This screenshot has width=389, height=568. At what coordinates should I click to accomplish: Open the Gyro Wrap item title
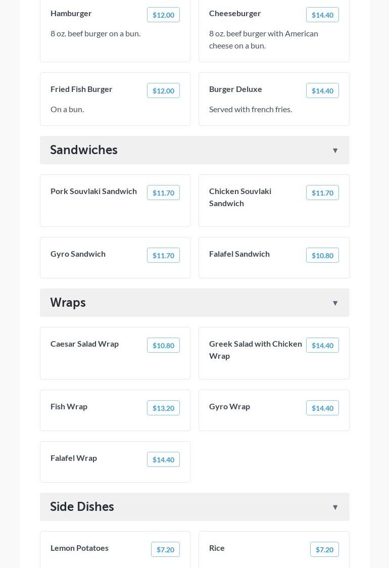click(229, 407)
